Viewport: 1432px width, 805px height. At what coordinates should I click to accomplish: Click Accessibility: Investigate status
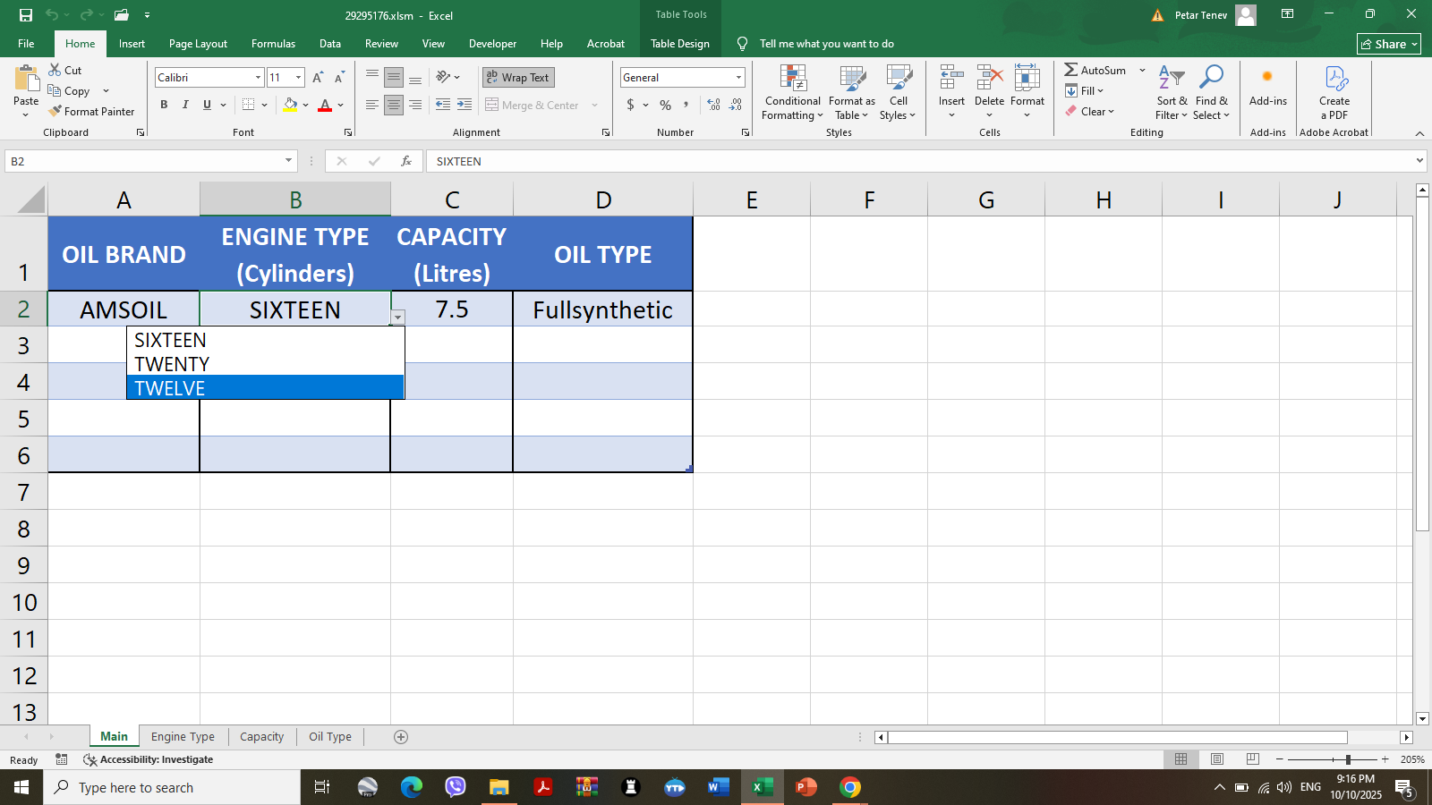tap(149, 759)
